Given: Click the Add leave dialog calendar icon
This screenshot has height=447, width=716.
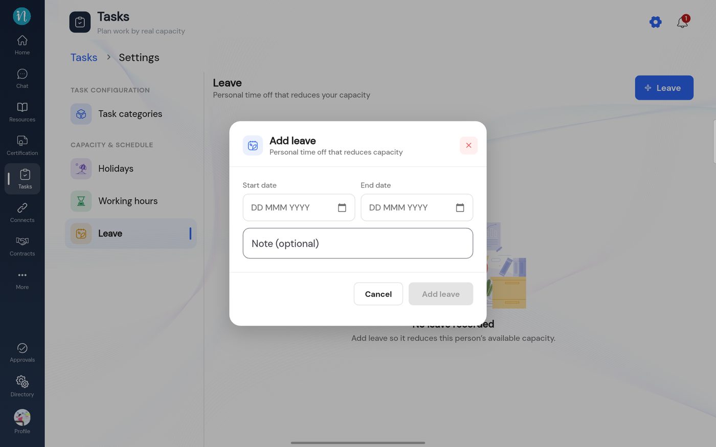Looking at the screenshot, I should click(253, 146).
